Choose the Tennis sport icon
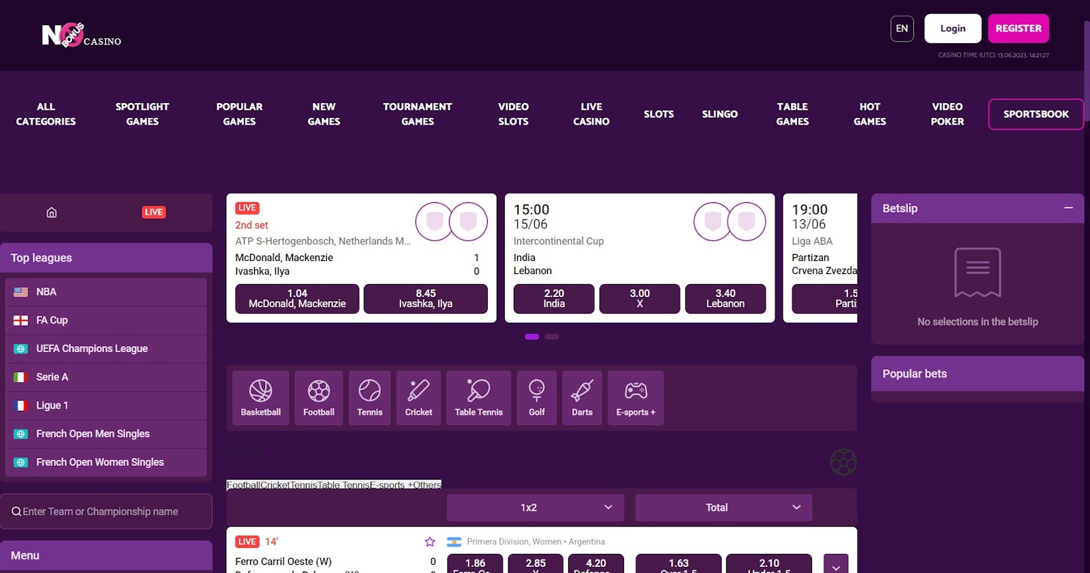 (x=369, y=398)
